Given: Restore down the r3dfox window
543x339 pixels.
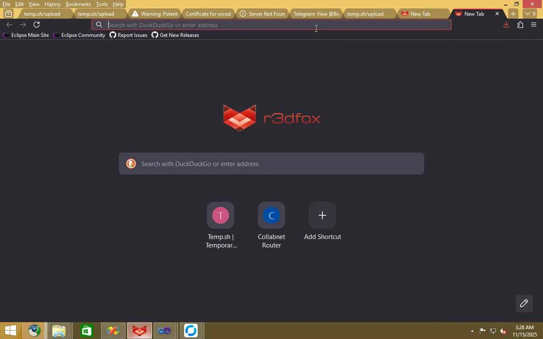Looking at the screenshot, I should 517,4.
